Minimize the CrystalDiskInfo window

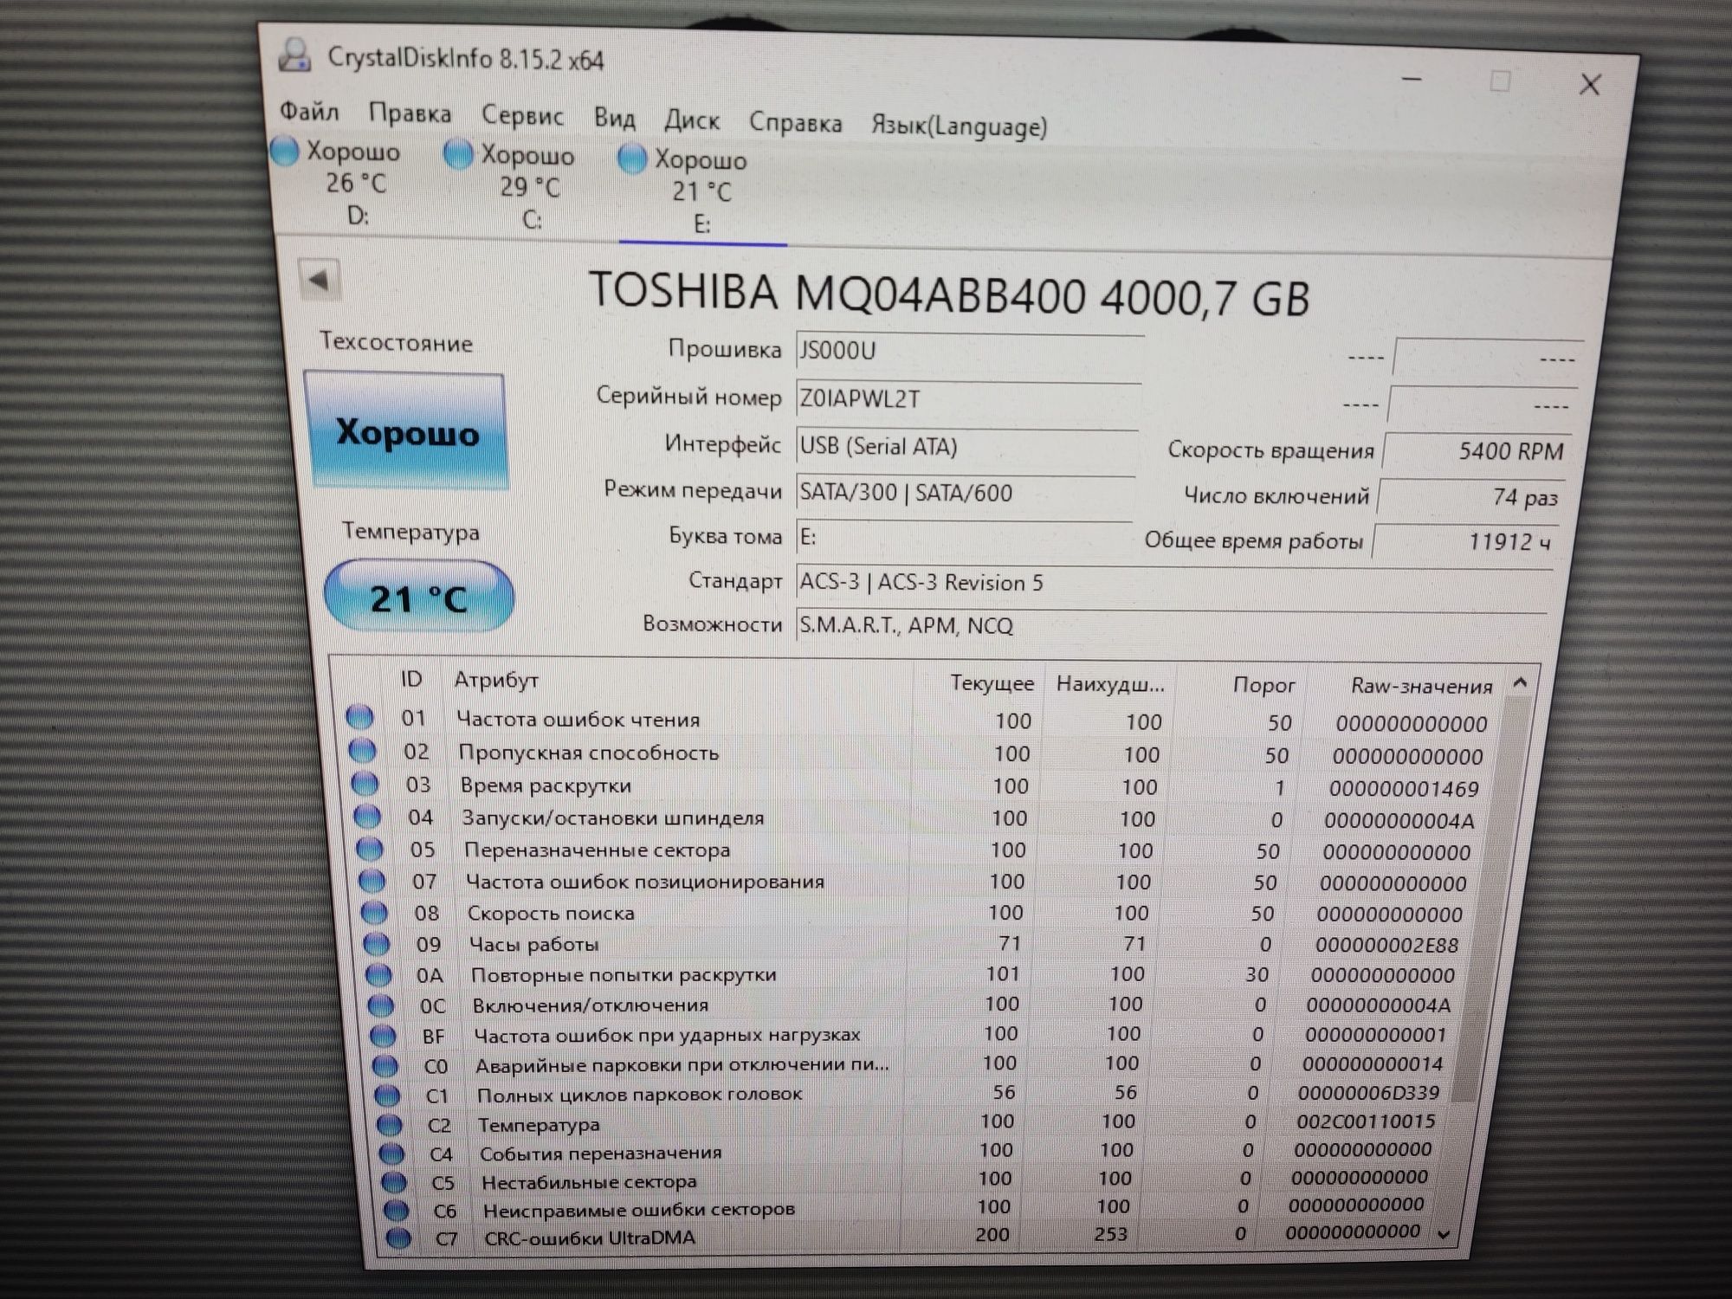1412,79
